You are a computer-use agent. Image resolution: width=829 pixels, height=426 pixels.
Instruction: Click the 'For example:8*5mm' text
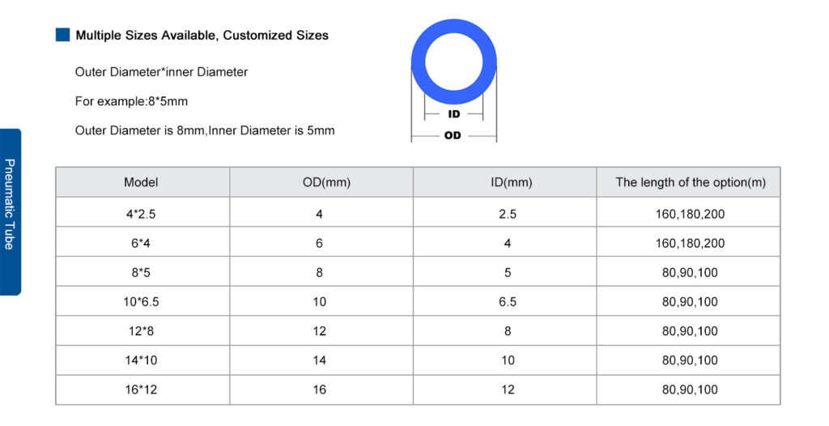pos(131,101)
